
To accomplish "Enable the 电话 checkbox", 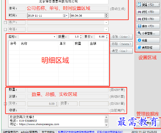I will [x=5, y=29].
